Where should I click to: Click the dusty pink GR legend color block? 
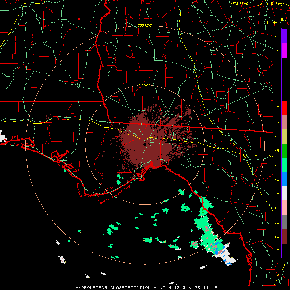coord(285,122)
